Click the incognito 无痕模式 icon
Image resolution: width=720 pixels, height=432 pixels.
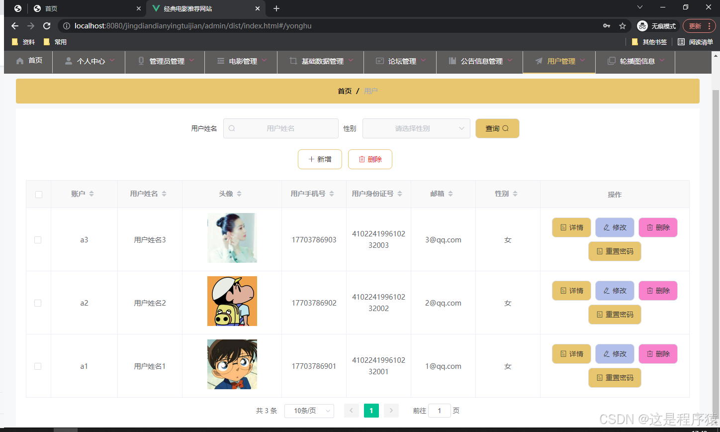[642, 26]
